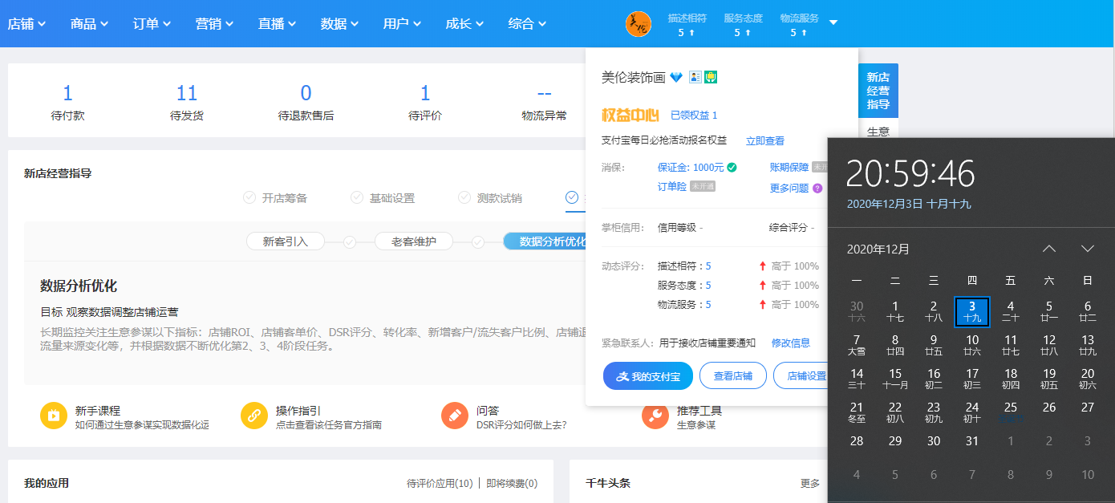Go to previous month in calendar
Screen dimensions: 1115x503
pyautogui.click(x=1049, y=249)
